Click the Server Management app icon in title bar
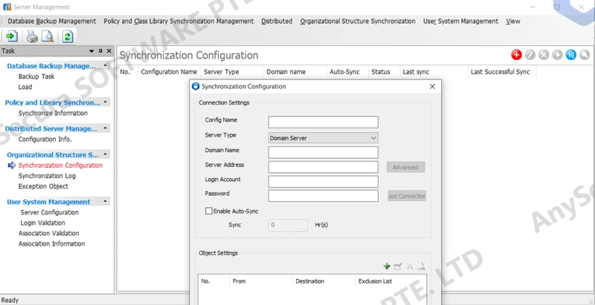Image resolution: width=595 pixels, height=305 pixels. (x=7, y=7)
